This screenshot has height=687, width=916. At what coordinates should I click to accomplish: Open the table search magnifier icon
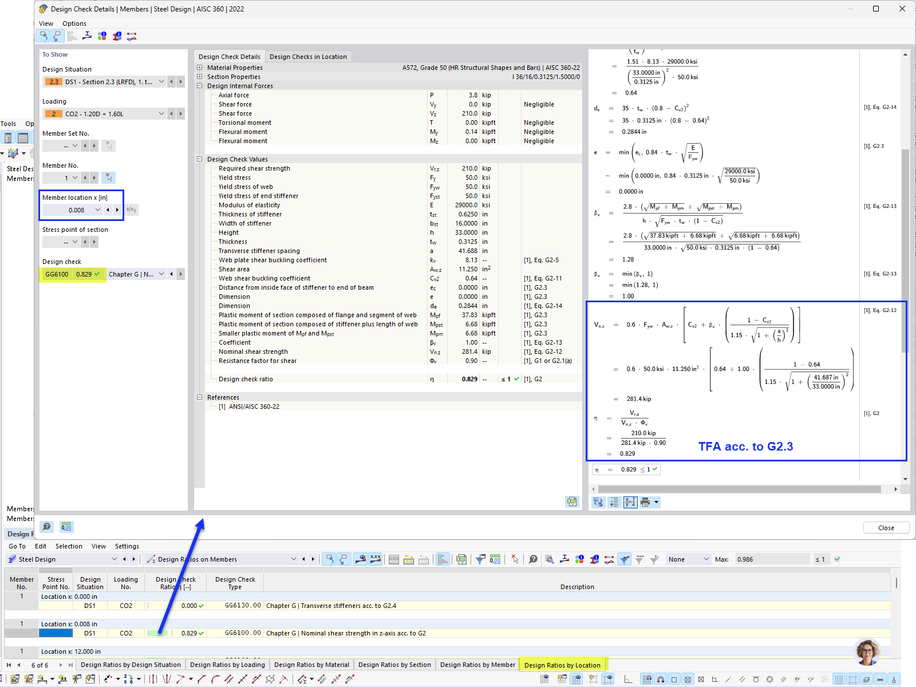coord(549,559)
